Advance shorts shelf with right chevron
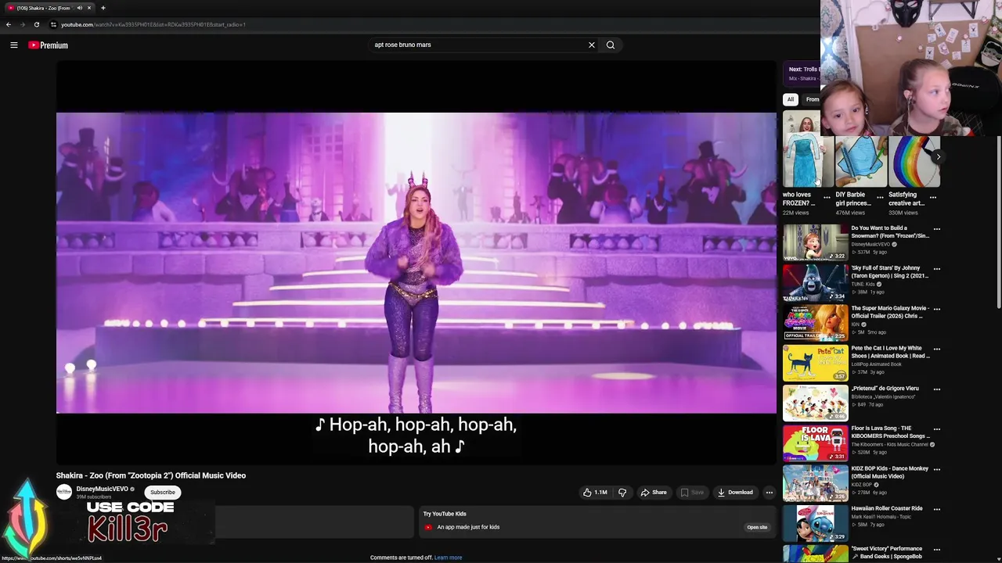Viewport: 1002px width, 563px height. click(x=938, y=156)
